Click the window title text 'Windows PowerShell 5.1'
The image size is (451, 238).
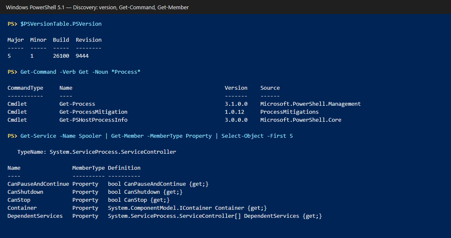35,8
